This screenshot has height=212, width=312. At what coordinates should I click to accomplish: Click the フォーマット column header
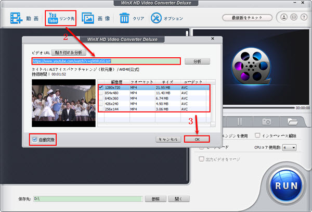point(142,82)
